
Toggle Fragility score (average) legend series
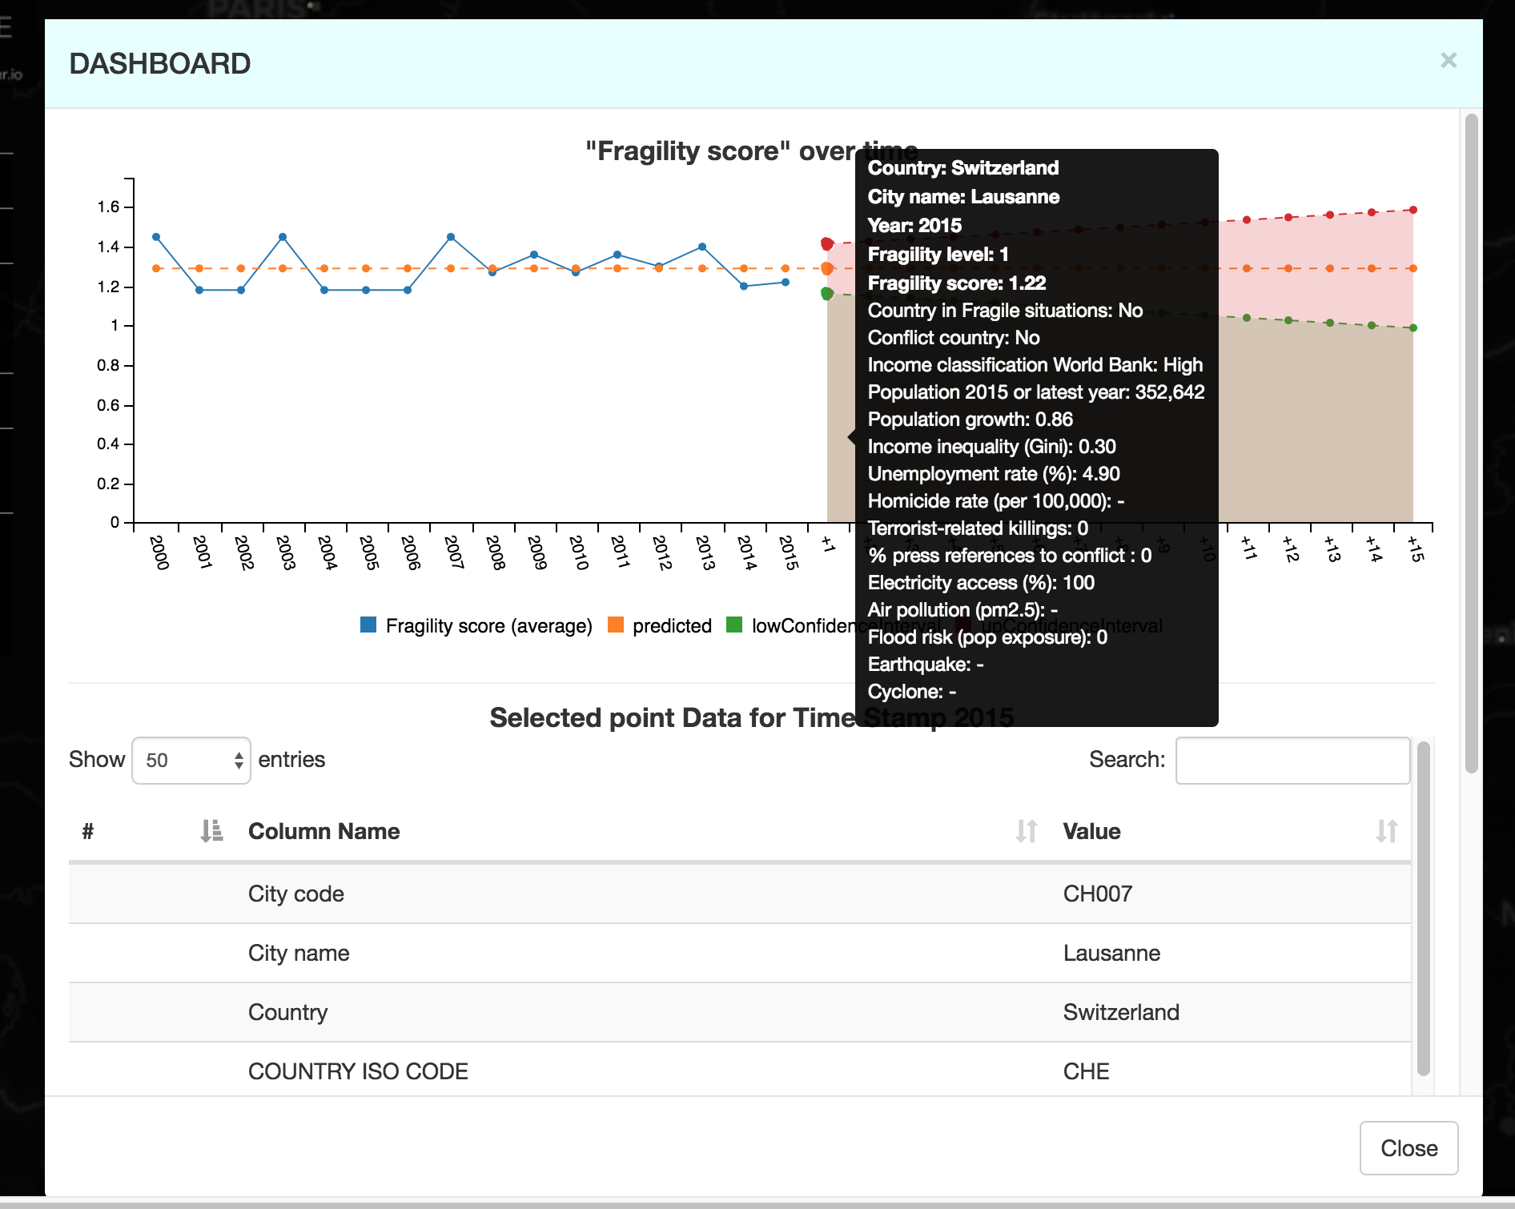tap(369, 625)
